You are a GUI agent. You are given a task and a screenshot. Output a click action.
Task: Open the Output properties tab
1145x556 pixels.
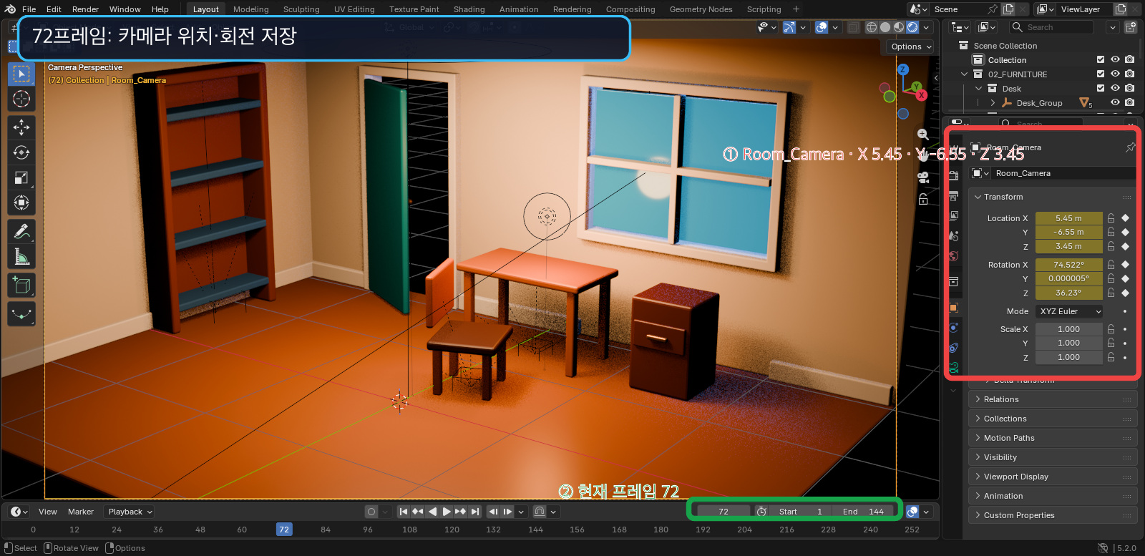953,196
